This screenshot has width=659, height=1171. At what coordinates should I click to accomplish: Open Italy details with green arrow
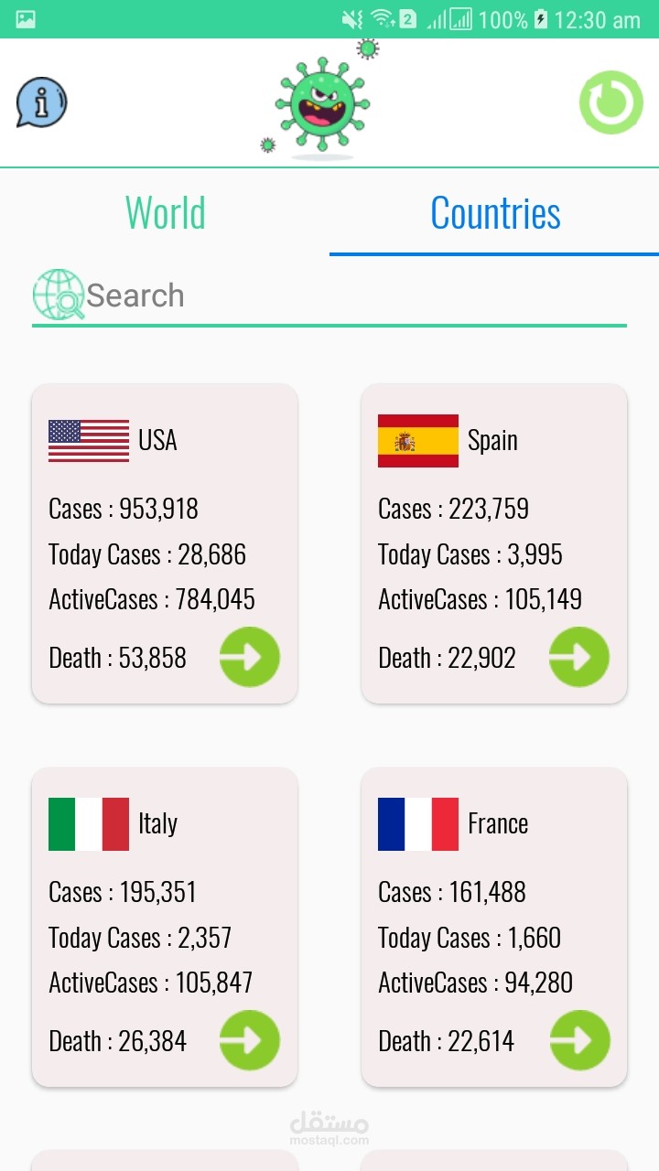[249, 1040]
